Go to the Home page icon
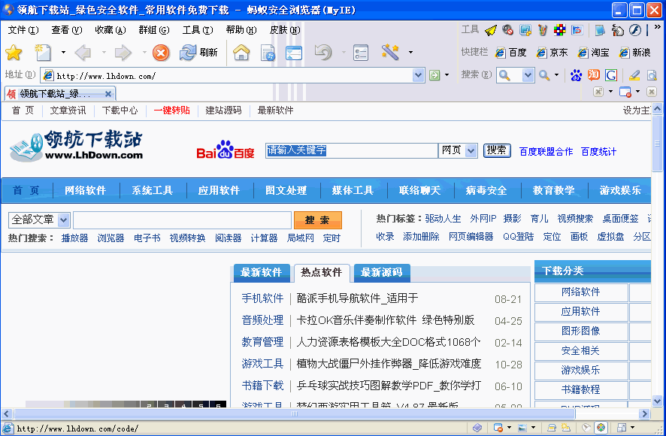The width and height of the screenshot is (666, 436). (241, 53)
